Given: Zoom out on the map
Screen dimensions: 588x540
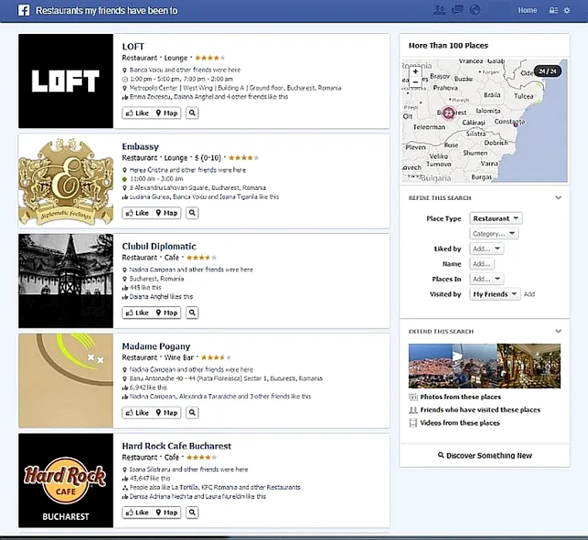Looking at the screenshot, I should pos(415,82).
